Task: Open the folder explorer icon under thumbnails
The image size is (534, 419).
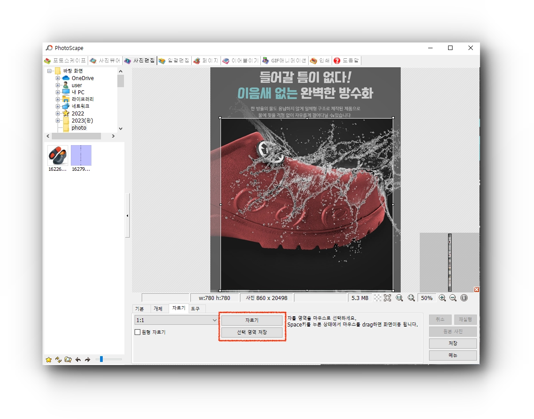Action: click(x=68, y=359)
